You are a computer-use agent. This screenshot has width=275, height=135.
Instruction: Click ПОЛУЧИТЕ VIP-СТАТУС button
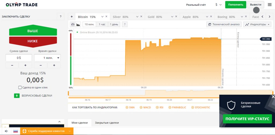click(247, 119)
